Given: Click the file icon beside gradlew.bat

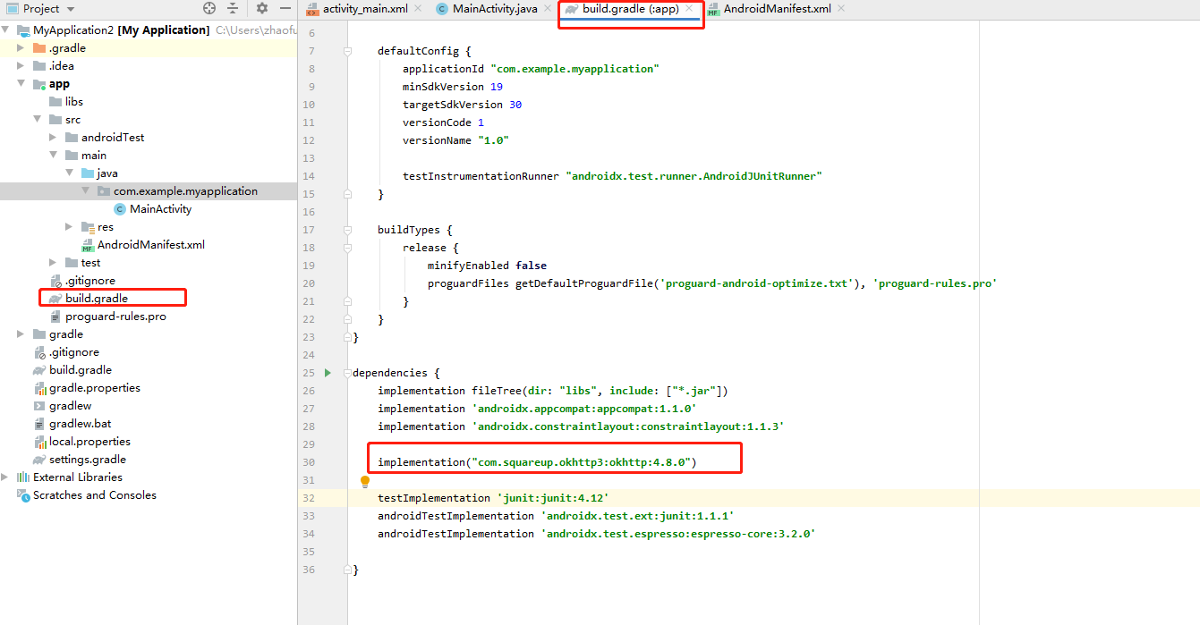Looking at the screenshot, I should 39,424.
